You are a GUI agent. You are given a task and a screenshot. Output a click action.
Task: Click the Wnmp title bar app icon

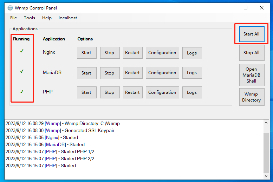[10, 8]
